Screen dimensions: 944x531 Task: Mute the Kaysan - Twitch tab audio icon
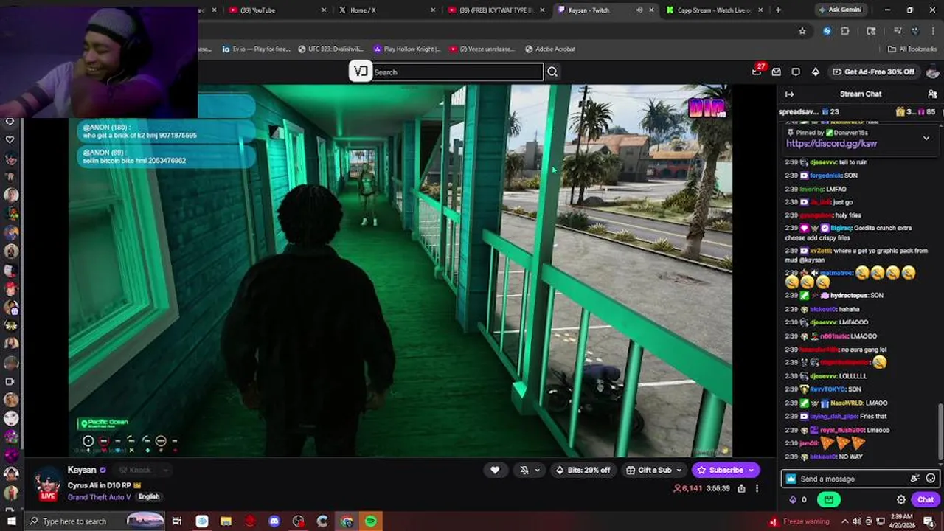(x=639, y=10)
